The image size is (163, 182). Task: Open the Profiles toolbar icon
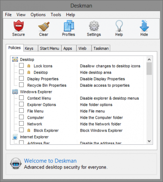pos(69,26)
